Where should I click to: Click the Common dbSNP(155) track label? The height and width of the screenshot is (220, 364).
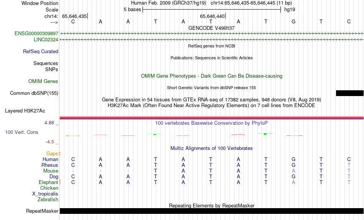click(34, 93)
